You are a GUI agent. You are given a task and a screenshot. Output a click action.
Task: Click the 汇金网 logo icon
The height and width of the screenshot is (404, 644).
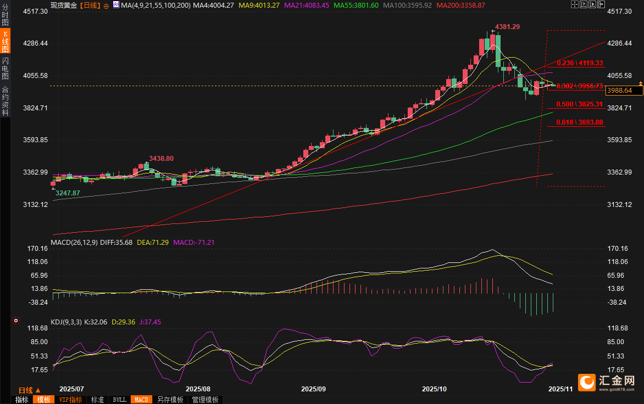tap(587, 381)
